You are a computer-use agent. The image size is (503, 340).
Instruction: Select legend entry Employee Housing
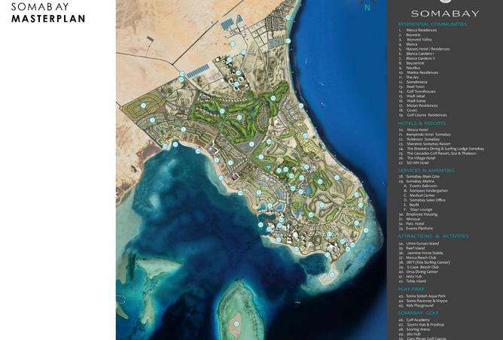(x=418, y=214)
